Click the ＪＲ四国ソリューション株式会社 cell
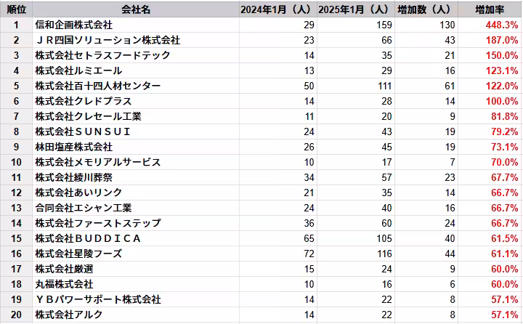523x324 pixels. (x=136, y=40)
